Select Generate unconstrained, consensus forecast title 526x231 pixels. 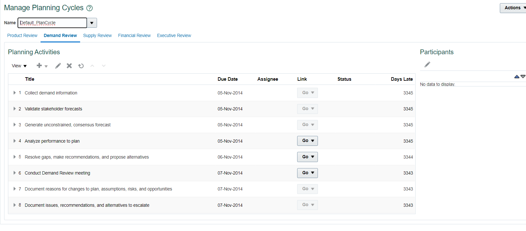(68, 125)
